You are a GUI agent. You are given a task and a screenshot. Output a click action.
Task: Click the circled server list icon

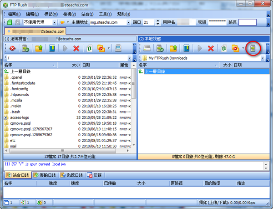253,48
